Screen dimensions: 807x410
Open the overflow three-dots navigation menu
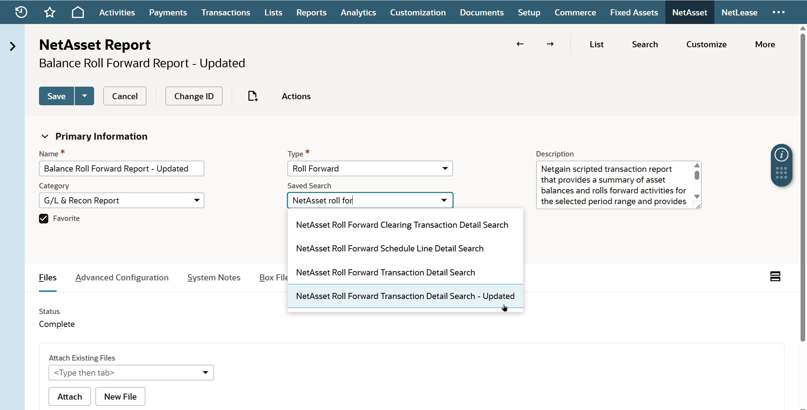778,12
